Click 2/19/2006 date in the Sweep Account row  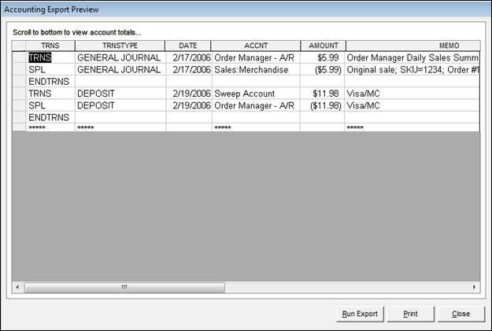(189, 94)
